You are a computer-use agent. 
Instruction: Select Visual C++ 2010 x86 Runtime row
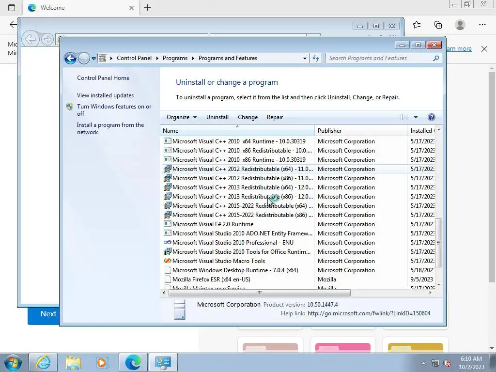click(x=298, y=160)
